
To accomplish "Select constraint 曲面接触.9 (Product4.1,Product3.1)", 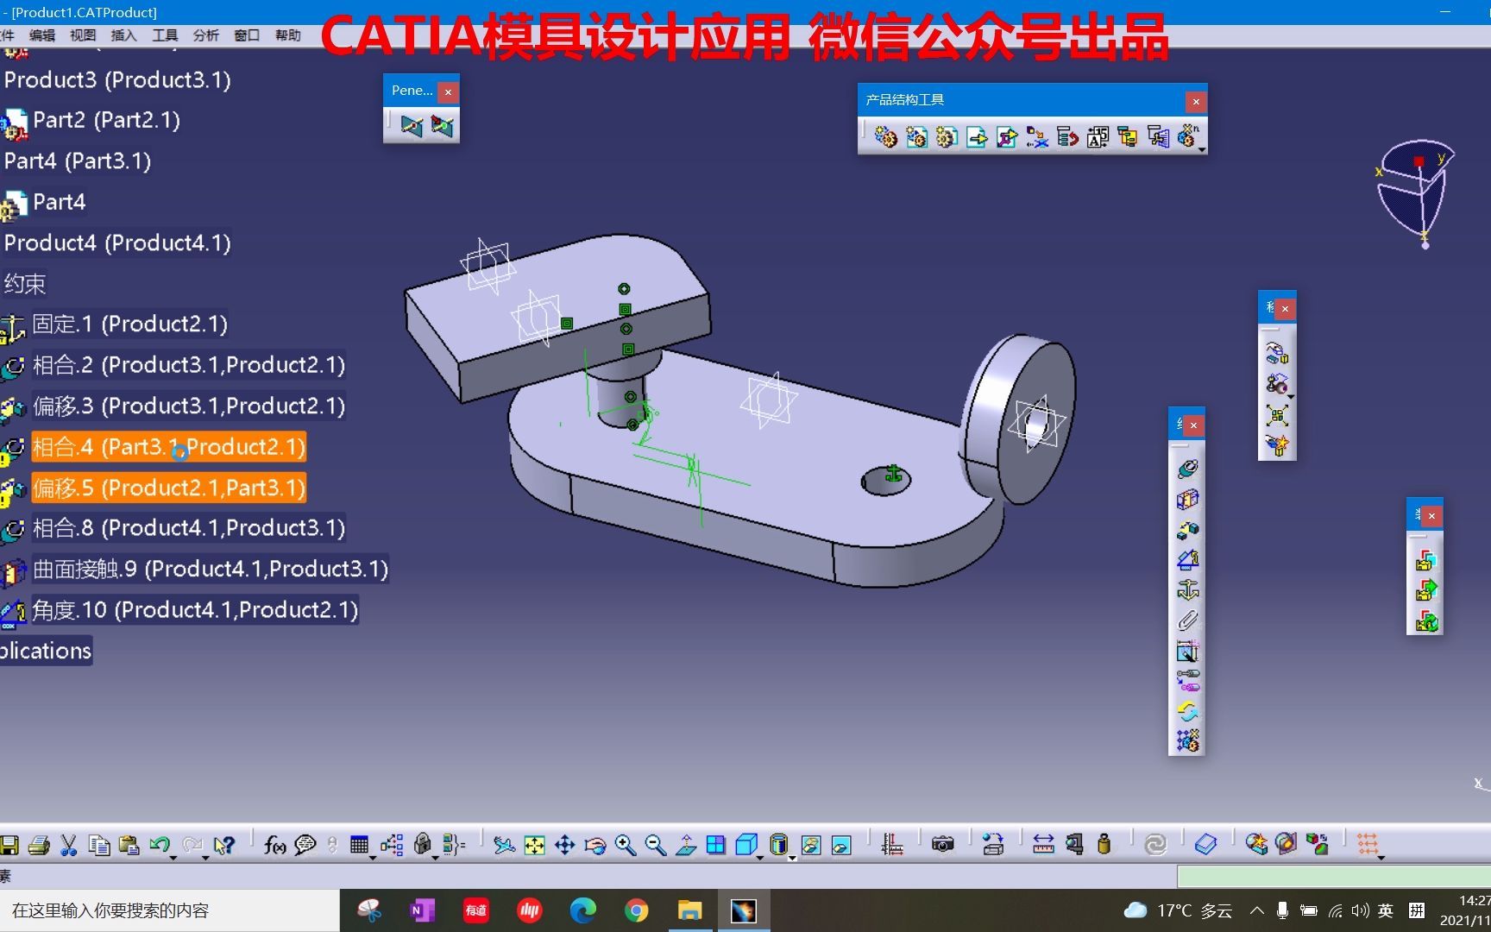I will click(x=210, y=570).
